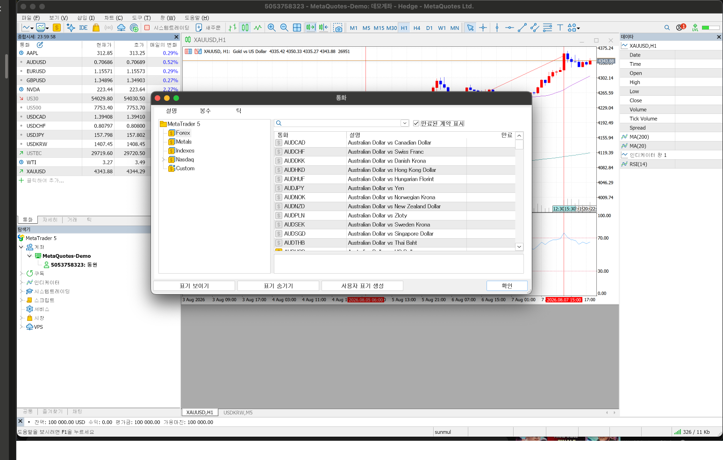
Task: Click the 새주문 new order button
Action: click(208, 28)
